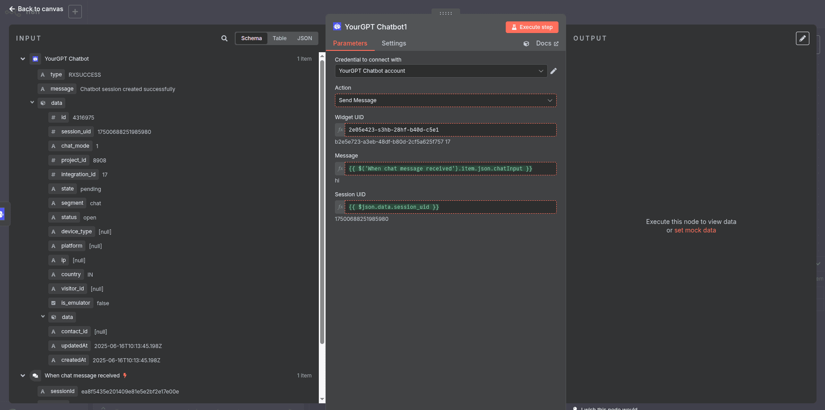Collapse the When chat message received section
Image resolution: width=825 pixels, height=410 pixels.
click(x=23, y=376)
